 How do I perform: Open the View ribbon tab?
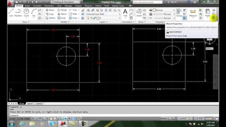tap(59, 6)
